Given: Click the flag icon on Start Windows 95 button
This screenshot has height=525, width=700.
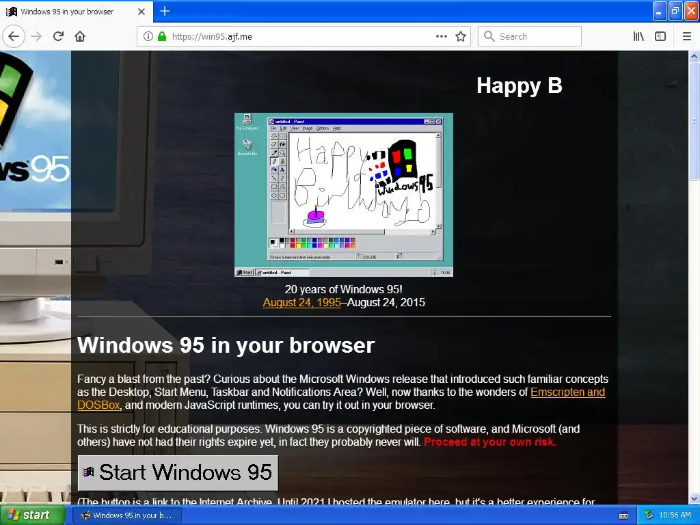Looking at the screenshot, I should coord(88,472).
